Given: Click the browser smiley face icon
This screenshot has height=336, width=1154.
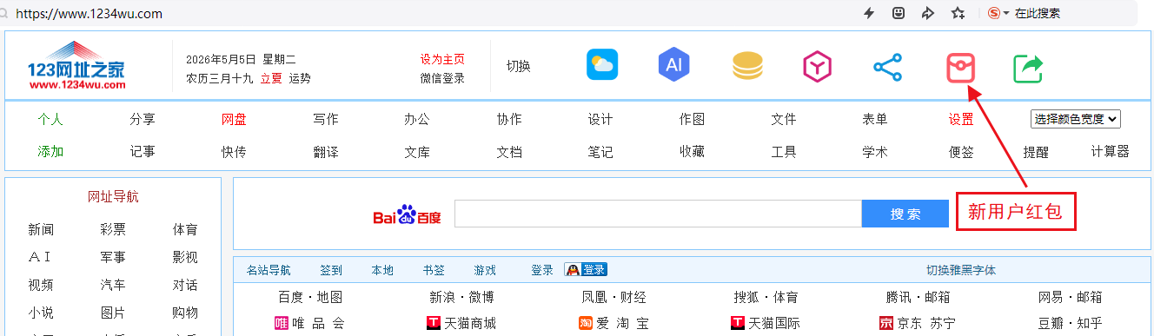Looking at the screenshot, I should click(x=899, y=13).
